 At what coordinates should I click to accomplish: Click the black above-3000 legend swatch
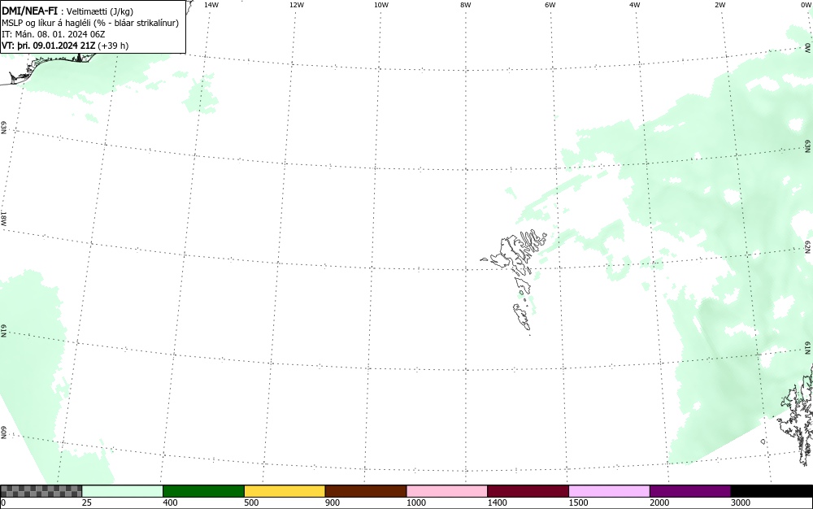click(x=772, y=491)
